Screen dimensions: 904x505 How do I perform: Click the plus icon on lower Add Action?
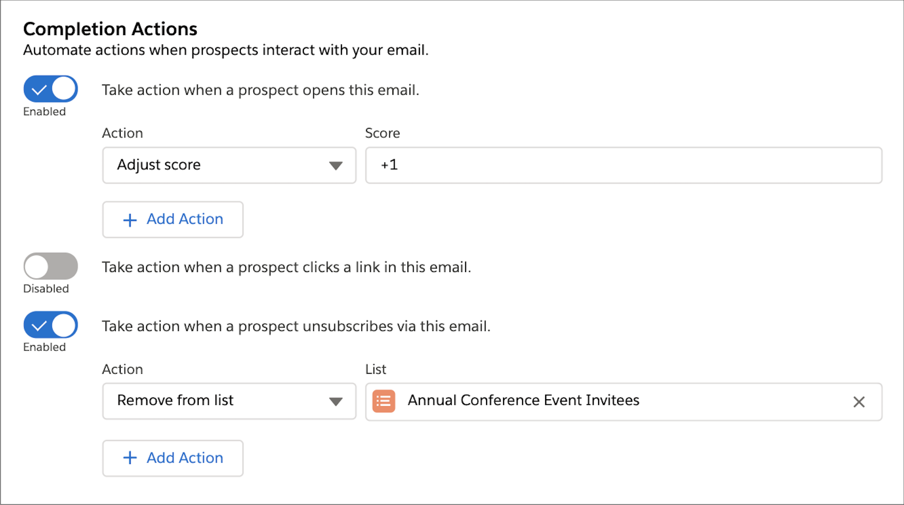coord(130,458)
